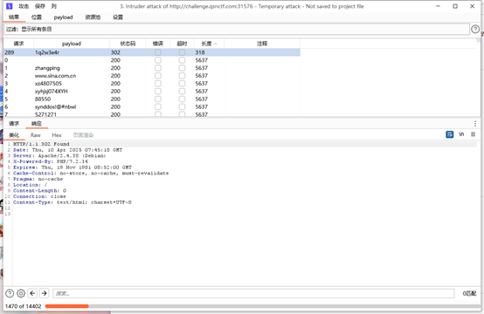The image size is (484, 314).
Task: Sort by the length column header arrow
Action: [216, 44]
